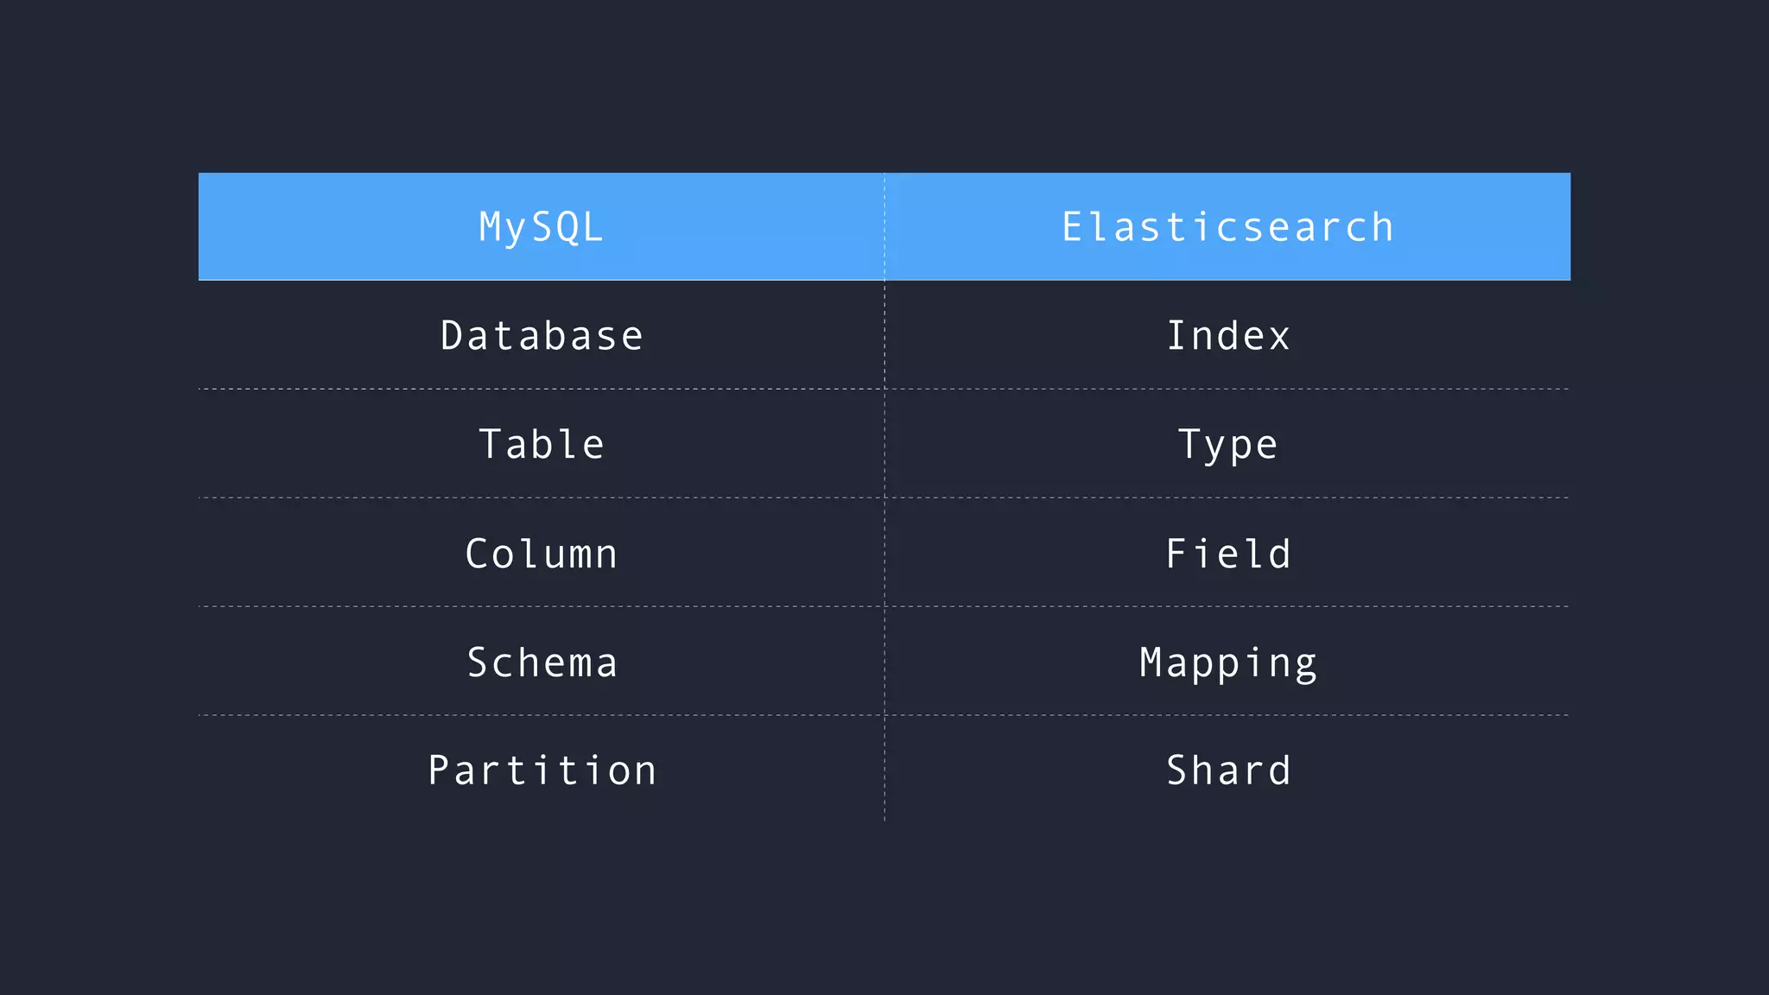Select the Column cell
Viewport: 1769px width, 995px height.
point(542,553)
